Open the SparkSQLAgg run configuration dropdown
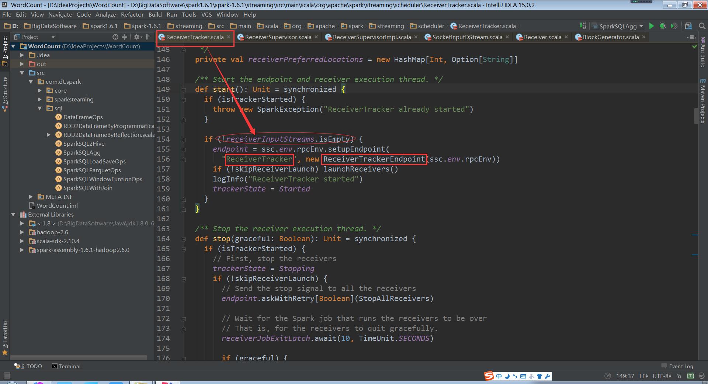708x384 pixels. [x=617, y=26]
